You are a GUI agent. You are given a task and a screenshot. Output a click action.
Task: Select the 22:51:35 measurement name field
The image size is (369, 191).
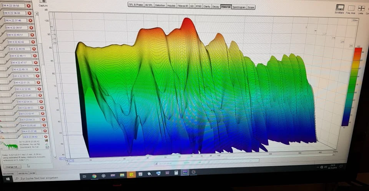coord(25,83)
